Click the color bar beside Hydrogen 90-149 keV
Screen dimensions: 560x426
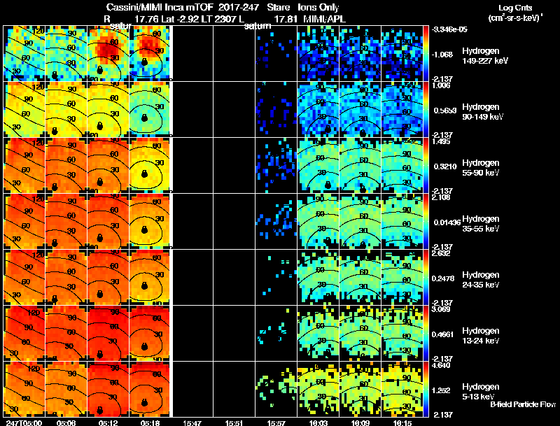[426, 109]
